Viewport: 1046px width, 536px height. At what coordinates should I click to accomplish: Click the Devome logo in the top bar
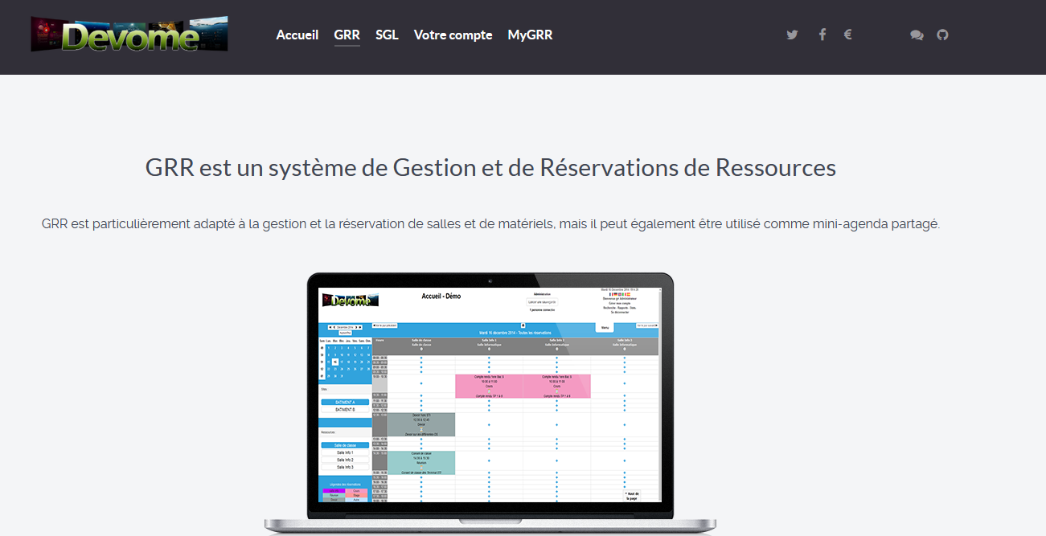[x=129, y=35]
